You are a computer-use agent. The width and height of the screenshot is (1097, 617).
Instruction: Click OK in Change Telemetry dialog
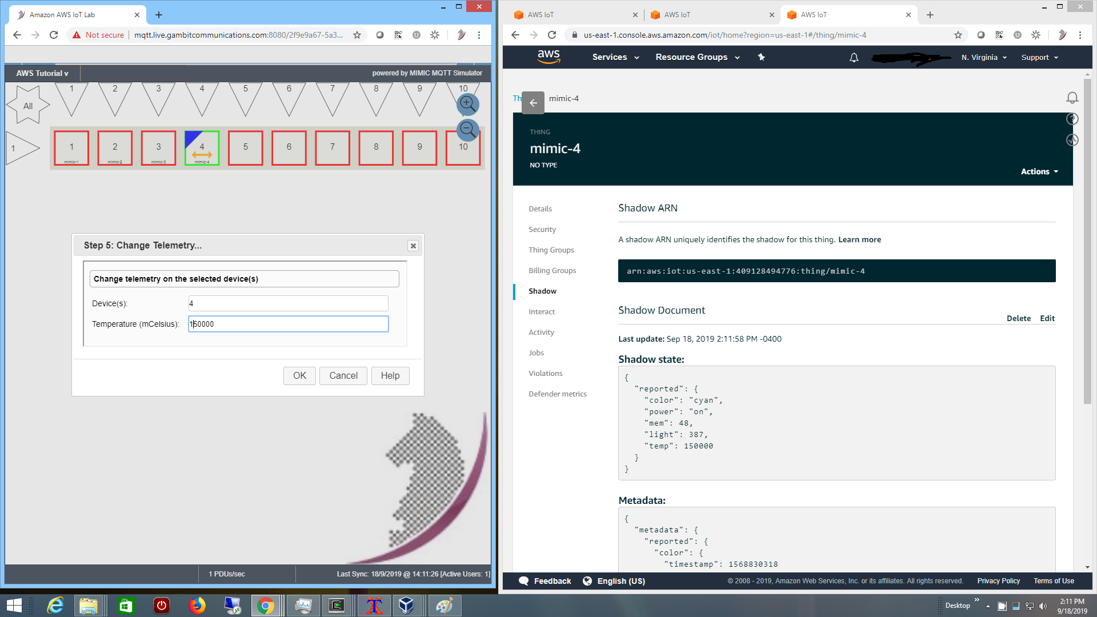click(299, 375)
